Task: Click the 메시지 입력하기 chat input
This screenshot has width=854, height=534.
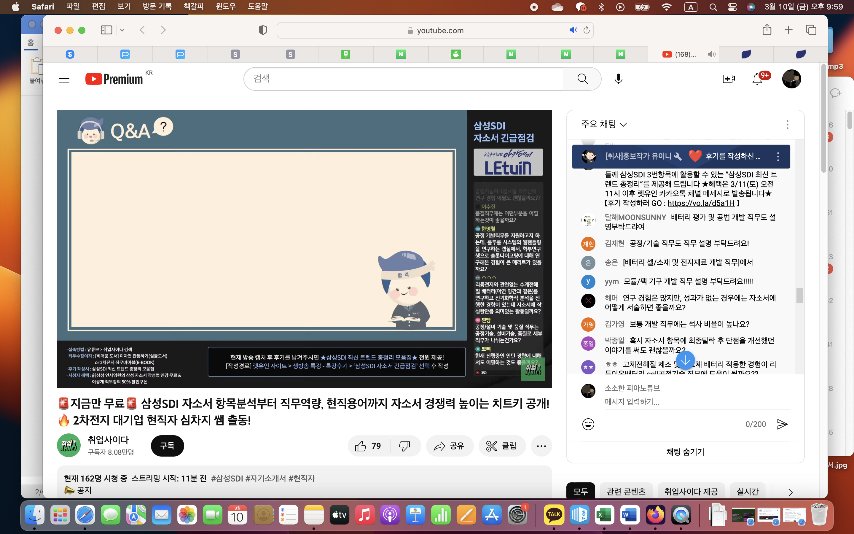Action: [697, 402]
